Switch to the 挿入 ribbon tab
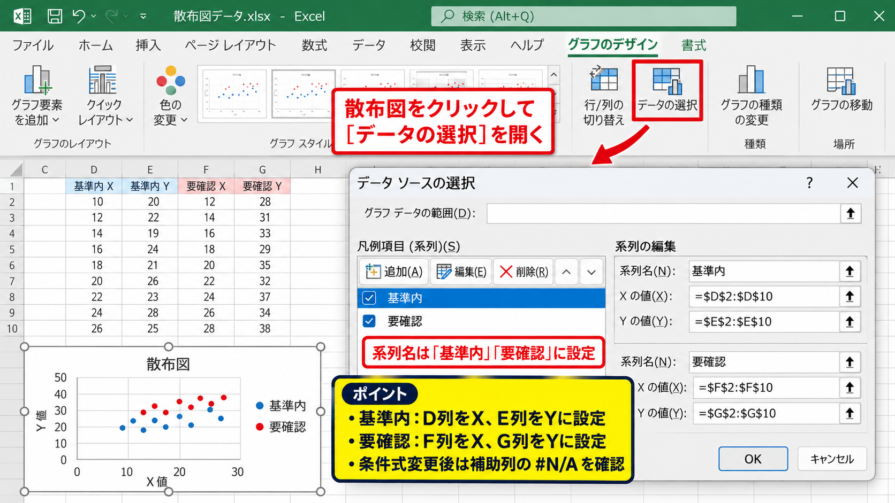Image resolution: width=895 pixels, height=503 pixels. click(148, 45)
